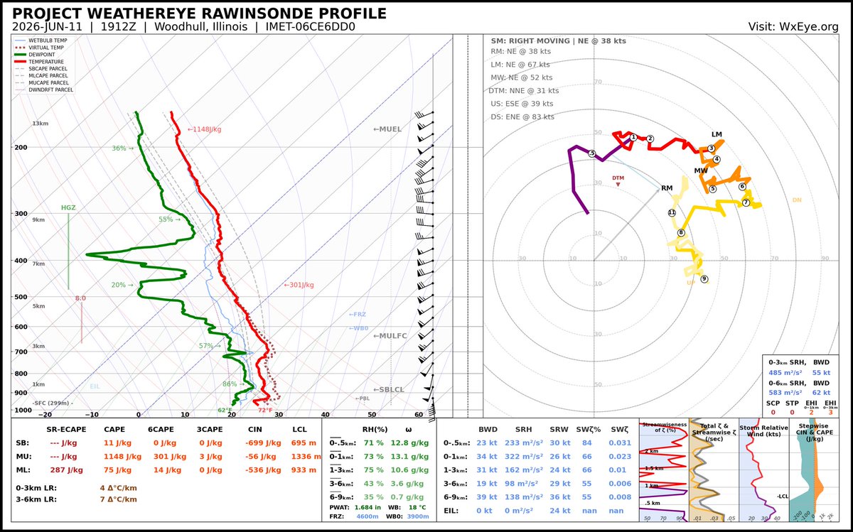Click the circled 1 height marker on hodograph
Image resolution: width=853 pixels, height=532 pixels.
[633, 137]
